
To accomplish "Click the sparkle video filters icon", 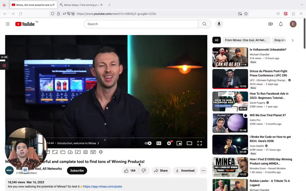I will click(78, 152).
